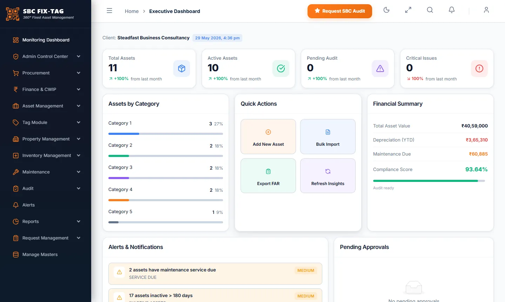Enter fullscreen using the expand arrows icon
Viewport: 505px width, 302px height.
pyautogui.click(x=408, y=10)
